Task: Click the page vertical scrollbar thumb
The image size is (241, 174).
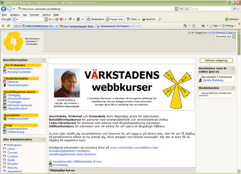Action: [x=239, y=44]
